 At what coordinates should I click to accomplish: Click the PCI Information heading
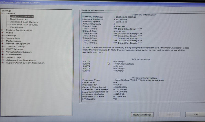point(141,59)
